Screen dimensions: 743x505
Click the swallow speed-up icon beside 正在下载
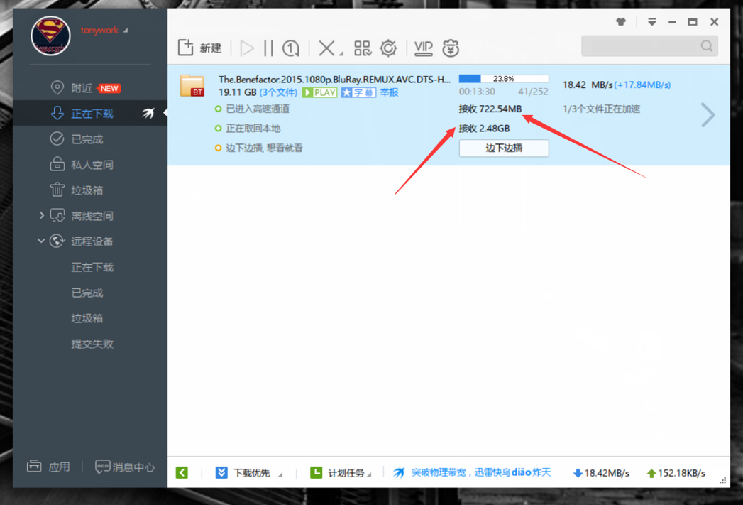coord(148,114)
